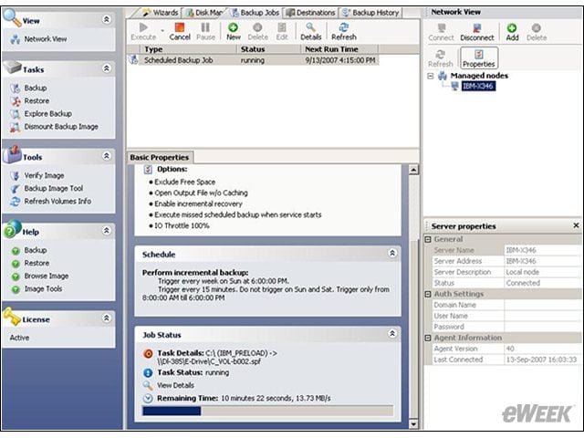584x438 pixels.
Task: Refresh the backup jobs list
Action: [x=344, y=31]
